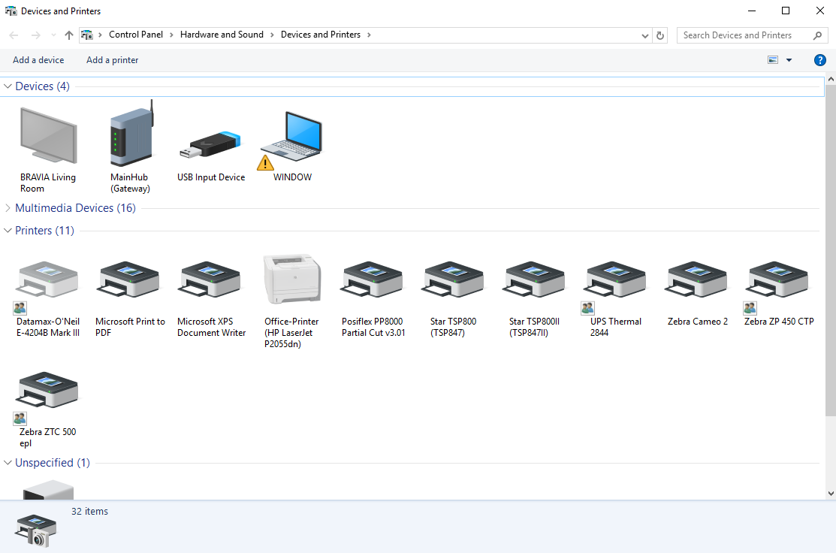Open recent locations dropdown arrow
Viewport: 836px width, 553px height.
pyautogui.click(x=53, y=35)
